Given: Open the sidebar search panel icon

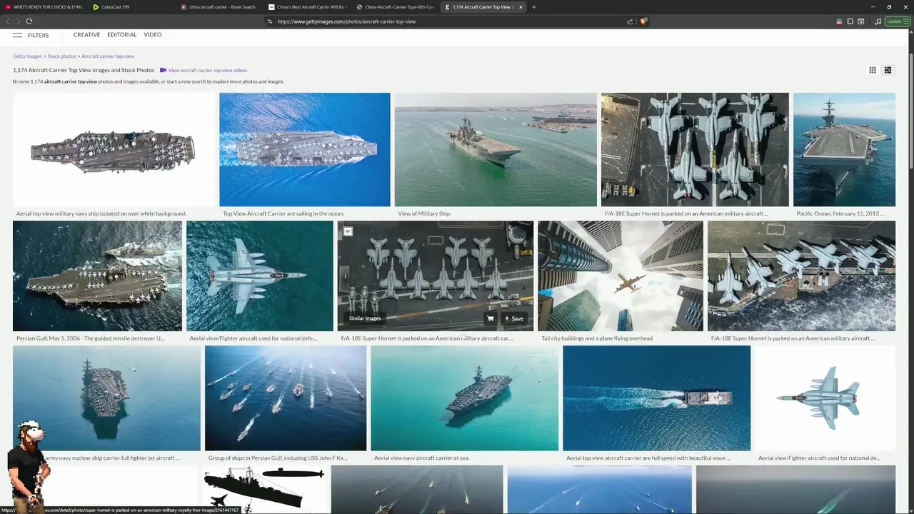Looking at the screenshot, I should coord(861,21).
